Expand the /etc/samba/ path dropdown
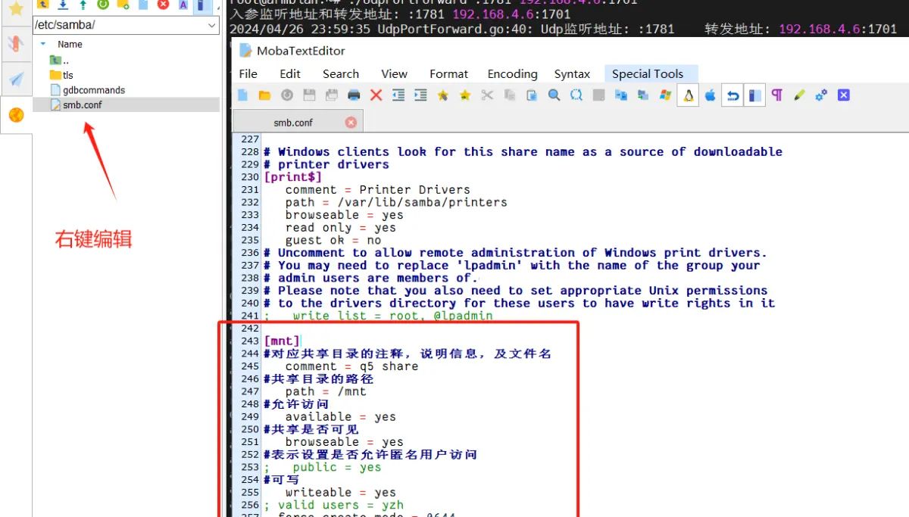This screenshot has width=909, height=517. click(x=212, y=25)
